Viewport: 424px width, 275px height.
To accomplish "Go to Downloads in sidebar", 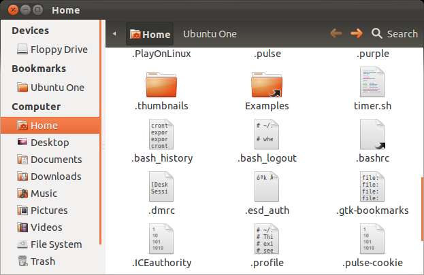I will (55, 176).
